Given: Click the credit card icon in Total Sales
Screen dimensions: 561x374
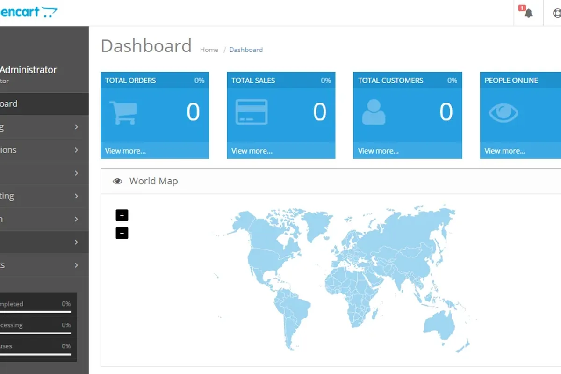Looking at the screenshot, I should (252, 112).
